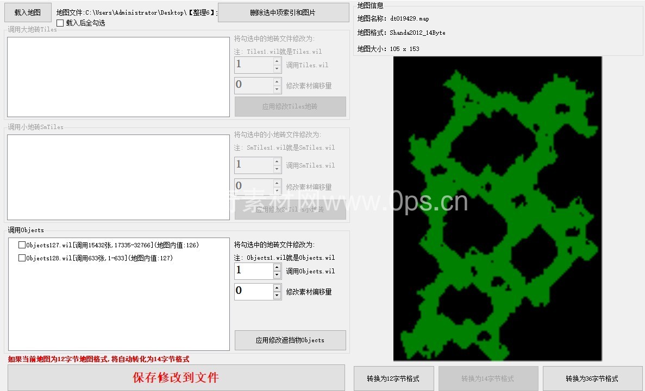Select Objects128.wil entry text in list

[99, 258]
